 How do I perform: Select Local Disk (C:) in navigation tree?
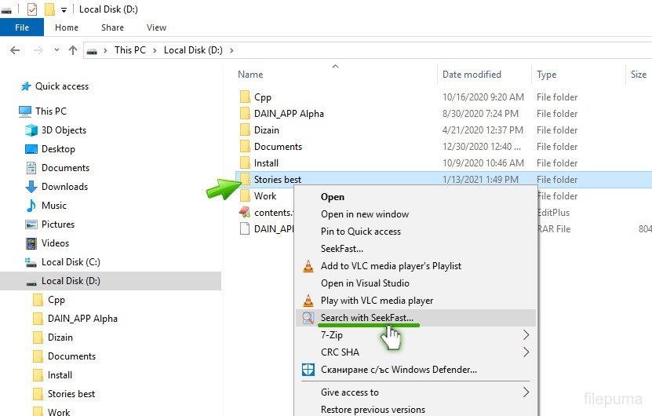(x=71, y=262)
